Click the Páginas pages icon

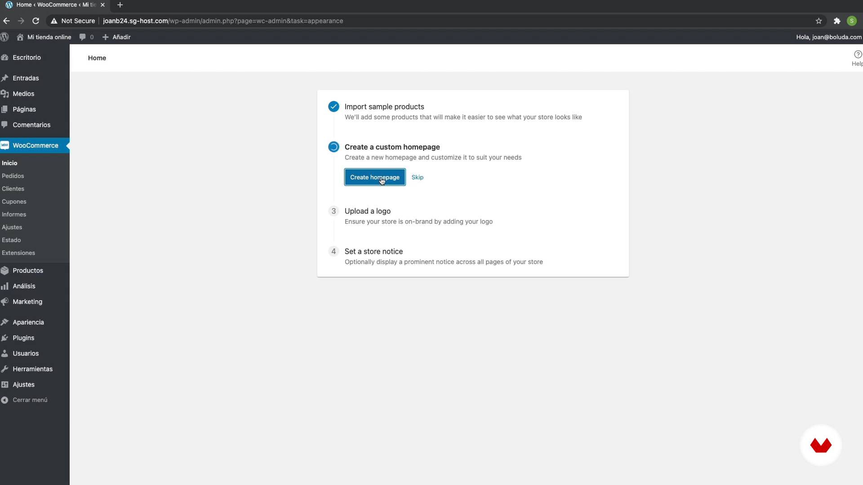[5, 109]
